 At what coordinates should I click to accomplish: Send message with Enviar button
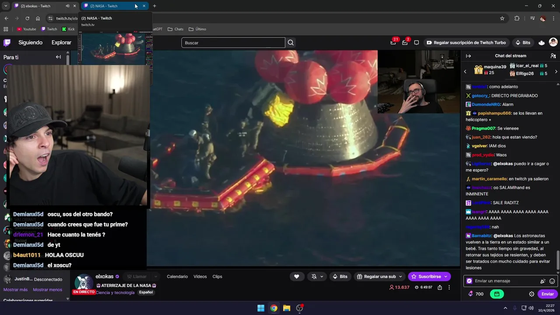(547, 294)
